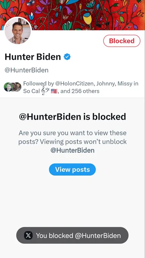Click the first follower avatar on the left

pos(8,87)
